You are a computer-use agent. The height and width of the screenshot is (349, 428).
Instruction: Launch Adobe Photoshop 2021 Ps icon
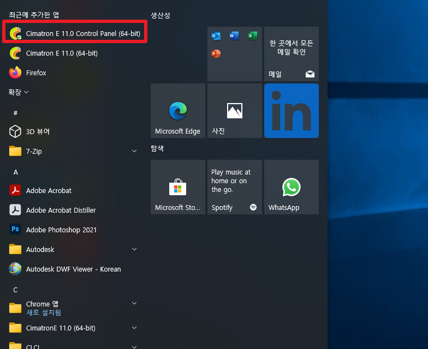point(15,229)
